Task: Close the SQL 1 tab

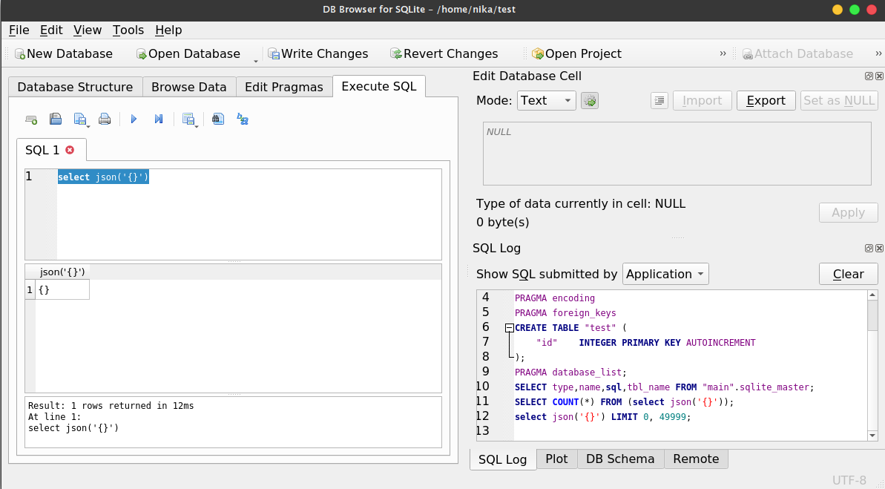Action: [70, 149]
